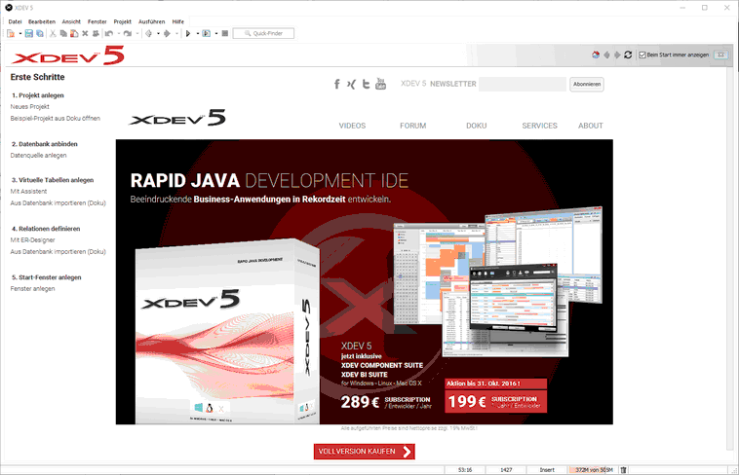Open the Datei menu
This screenshot has height=475, width=739.
[x=15, y=21]
